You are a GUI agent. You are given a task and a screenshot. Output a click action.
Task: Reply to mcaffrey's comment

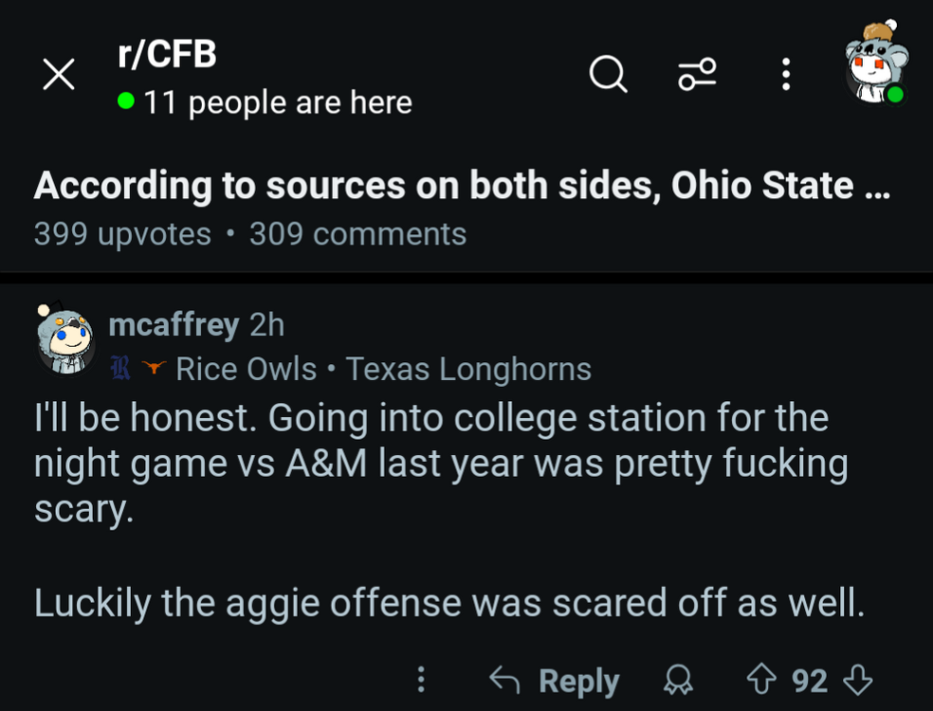pos(555,680)
